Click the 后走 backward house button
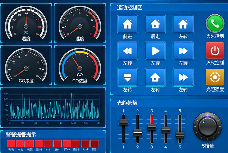 155,24
